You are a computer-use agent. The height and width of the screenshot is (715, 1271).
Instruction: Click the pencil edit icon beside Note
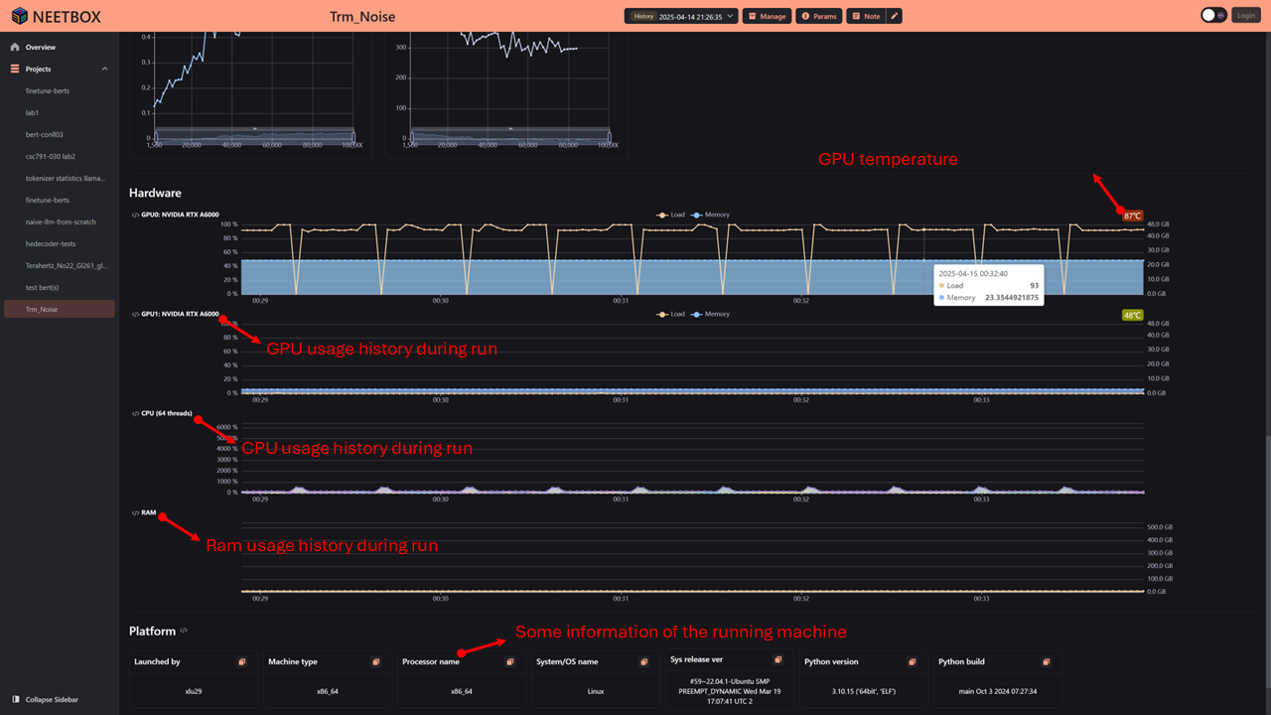click(x=895, y=16)
